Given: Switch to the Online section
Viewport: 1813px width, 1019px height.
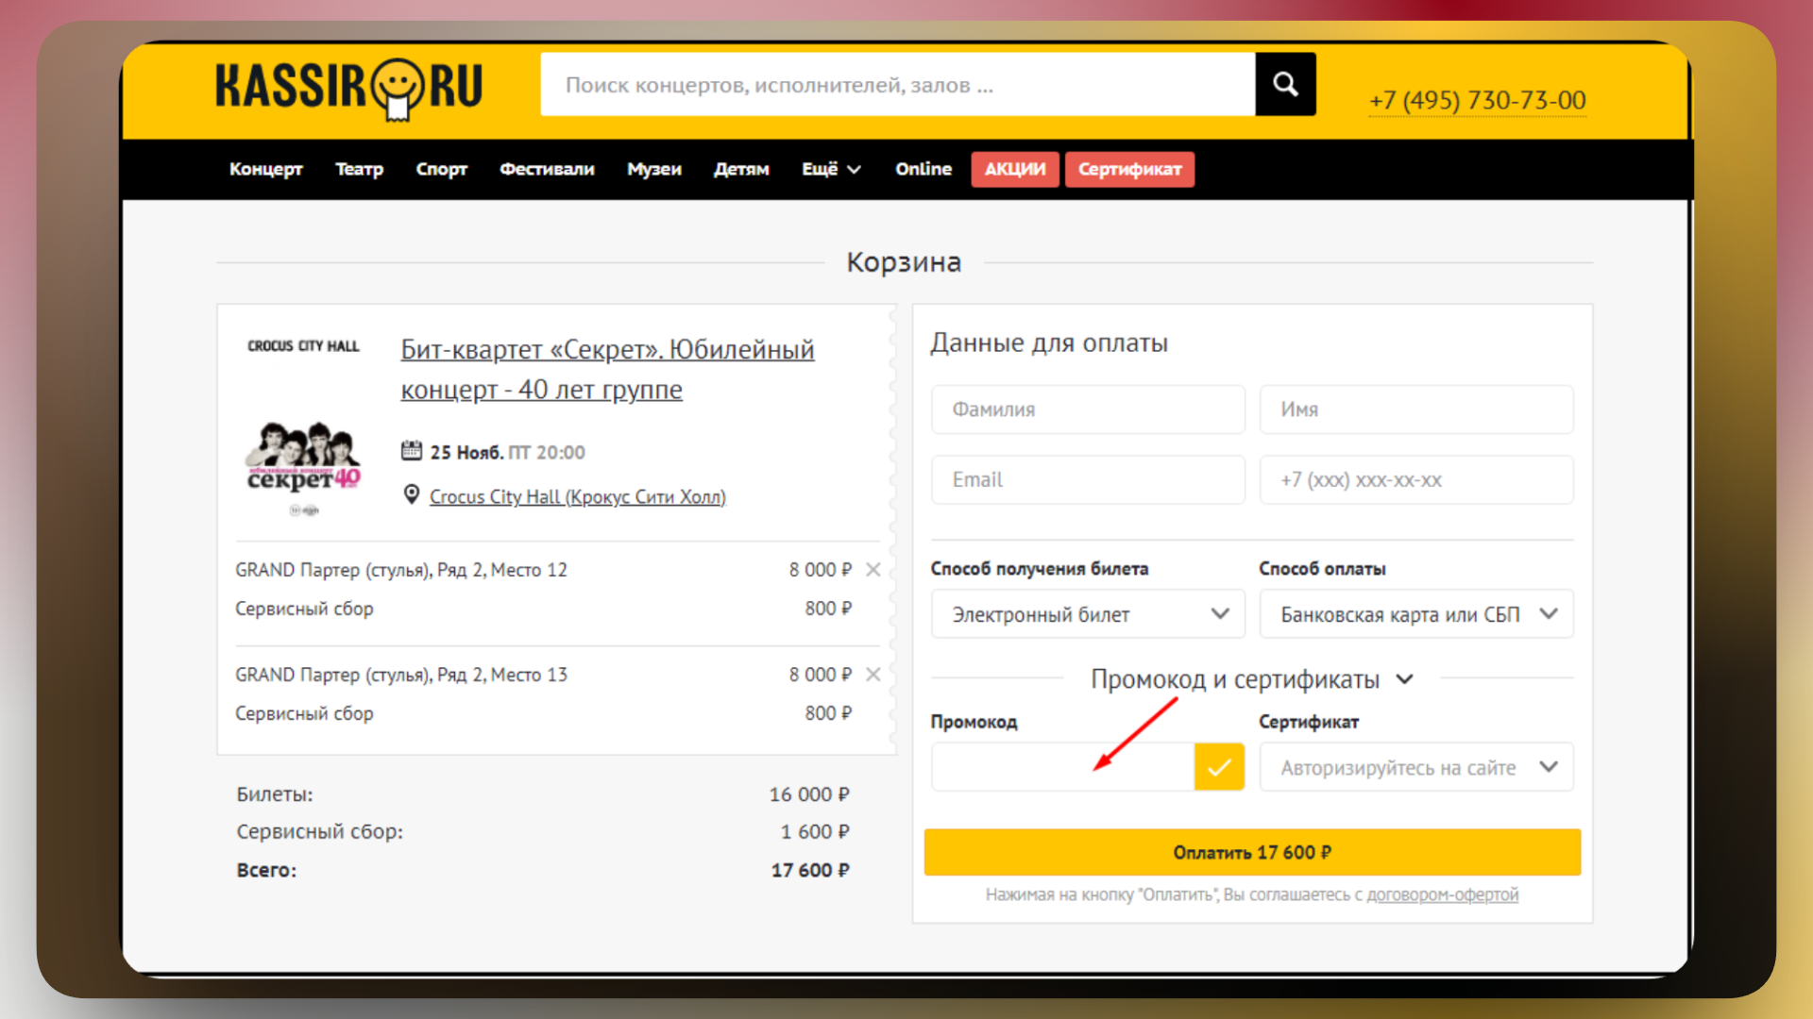Looking at the screenshot, I should point(923,169).
